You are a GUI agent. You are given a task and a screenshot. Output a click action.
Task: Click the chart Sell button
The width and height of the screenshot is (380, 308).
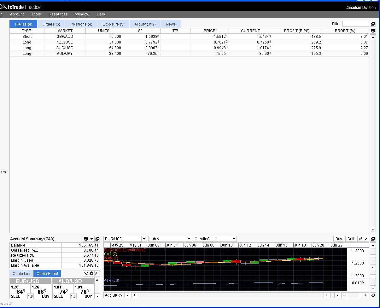pos(351,239)
